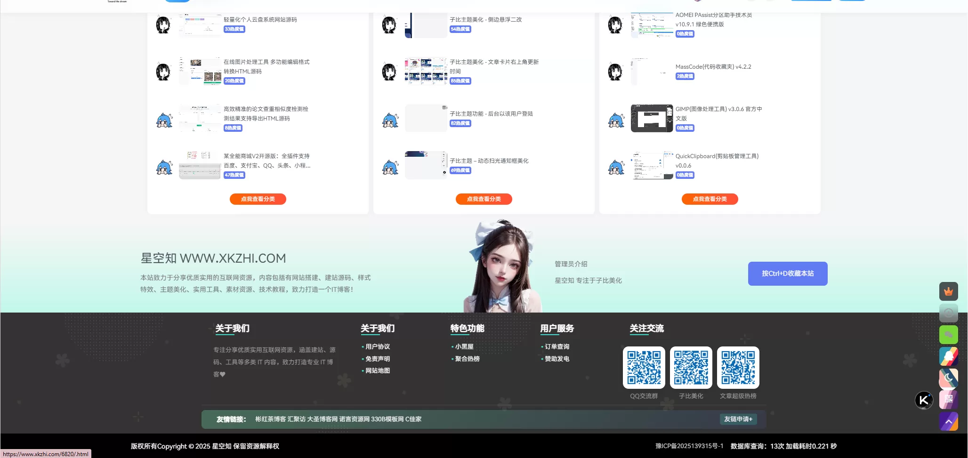Click the avatar icon beside GIMP article
The height and width of the screenshot is (458, 968).
click(x=617, y=118)
